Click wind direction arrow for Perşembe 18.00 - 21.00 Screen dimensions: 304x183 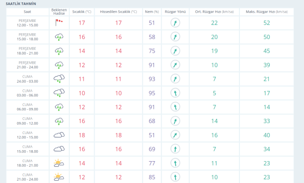click(x=175, y=51)
